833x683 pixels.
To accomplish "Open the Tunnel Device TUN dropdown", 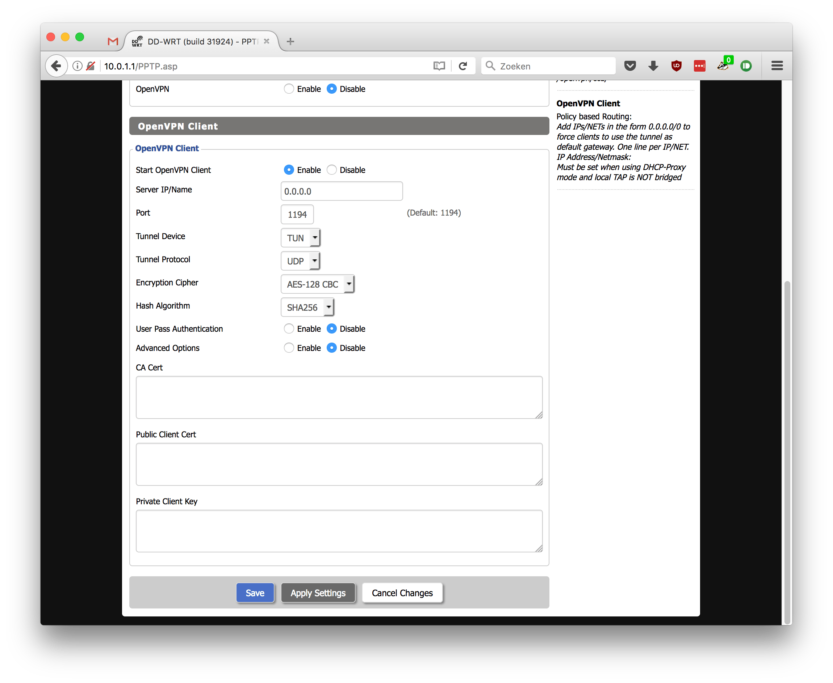I will click(301, 238).
